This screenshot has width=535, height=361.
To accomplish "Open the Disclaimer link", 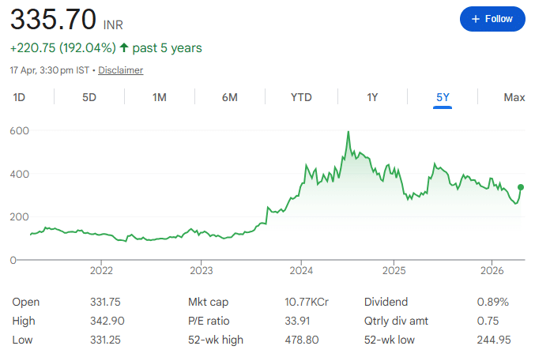I will click(121, 70).
